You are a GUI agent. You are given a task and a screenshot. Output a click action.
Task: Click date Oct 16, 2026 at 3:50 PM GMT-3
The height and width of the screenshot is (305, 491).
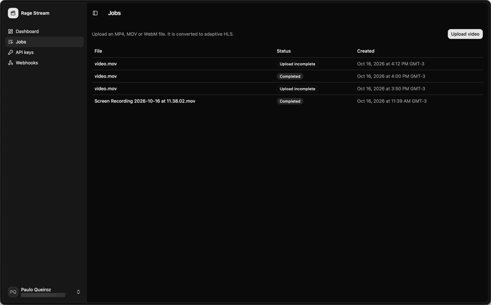tap(391, 89)
